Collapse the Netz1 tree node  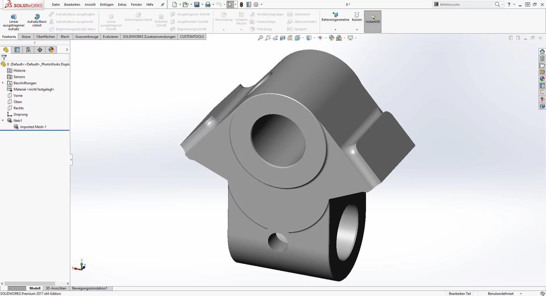(3, 121)
